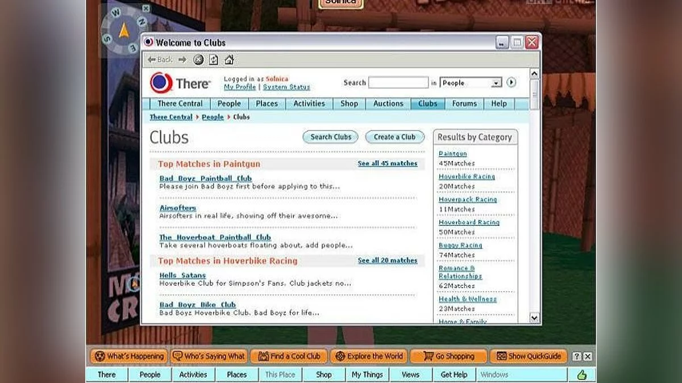This screenshot has width=682, height=383.
Task: See all 45 matches in Paintgun
Action: [388, 163]
